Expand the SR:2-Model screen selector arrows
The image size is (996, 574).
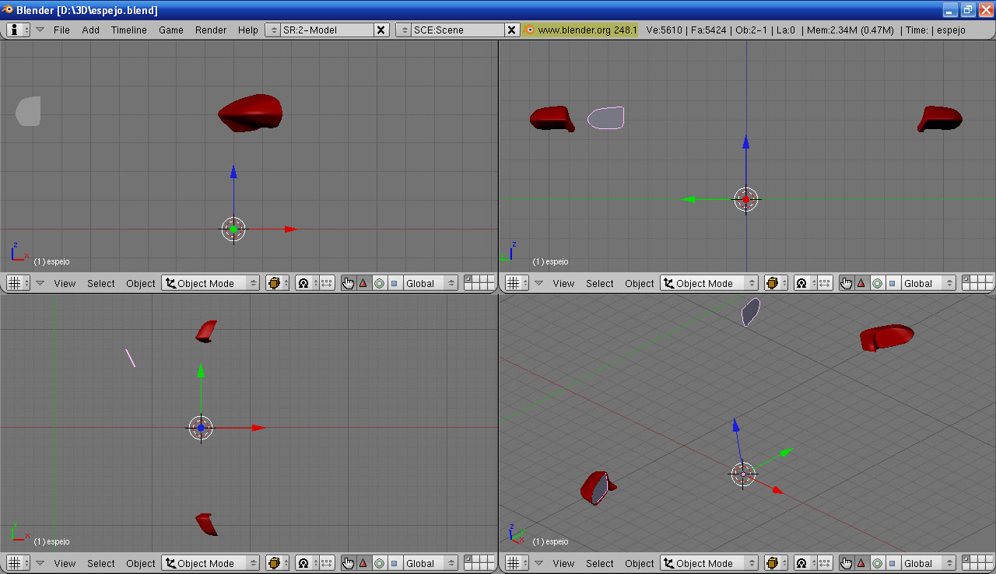272,30
